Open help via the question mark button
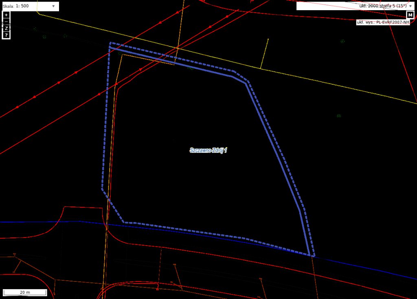This screenshot has width=417, height=299. pos(6,35)
